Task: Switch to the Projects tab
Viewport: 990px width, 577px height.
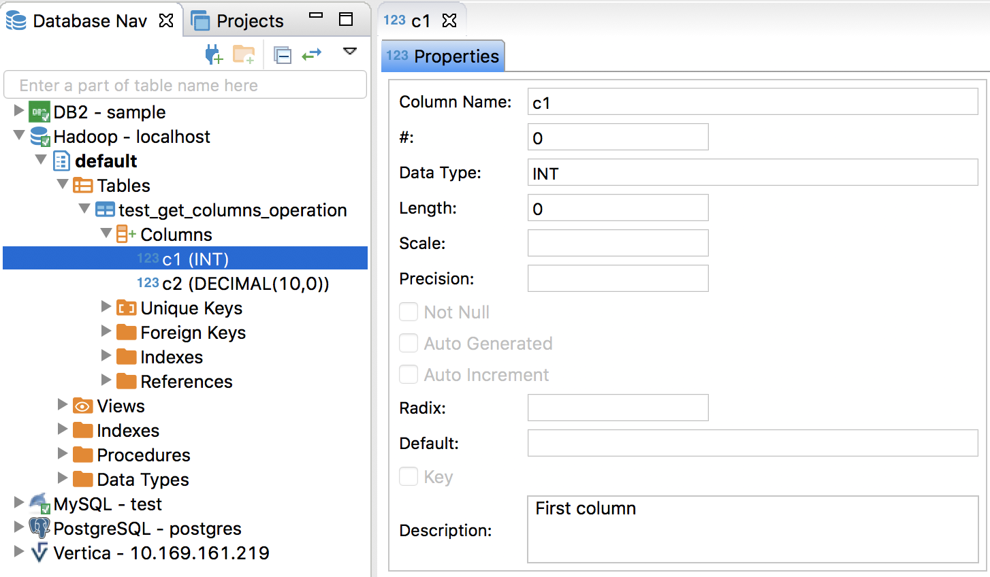Action: (237, 21)
